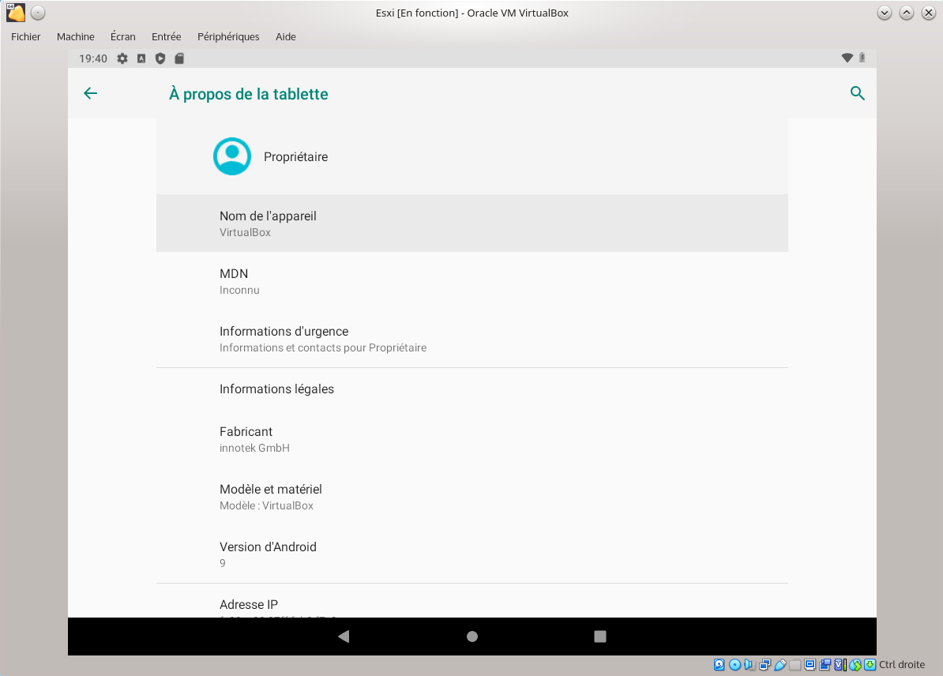Tap the Android home circle button
Screen dimensions: 943x676
coord(472,637)
